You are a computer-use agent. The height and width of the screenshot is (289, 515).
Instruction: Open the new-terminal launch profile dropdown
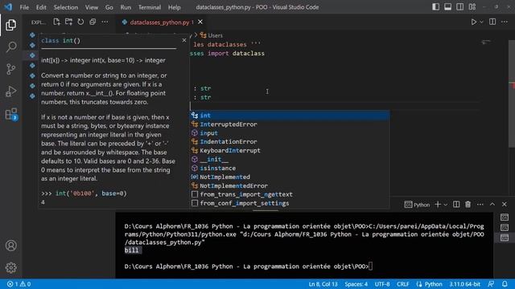coord(446,205)
